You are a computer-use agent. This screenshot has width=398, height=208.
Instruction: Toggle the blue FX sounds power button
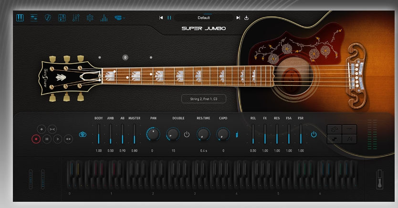[314, 134]
